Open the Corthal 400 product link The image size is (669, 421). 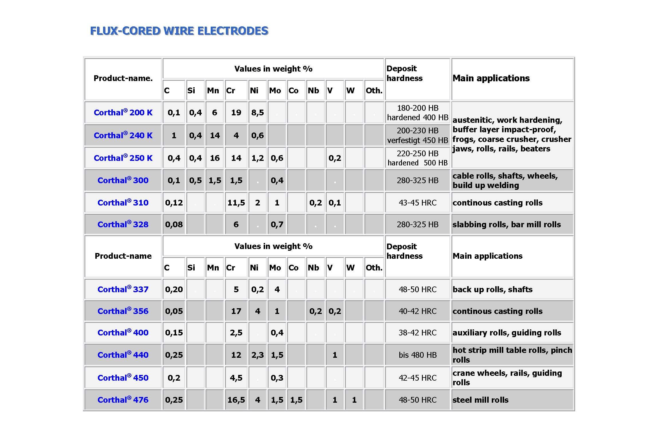click(123, 333)
